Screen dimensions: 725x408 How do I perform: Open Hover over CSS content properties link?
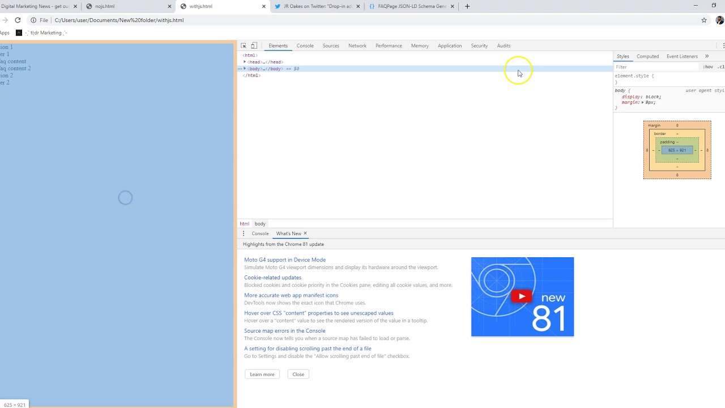pos(318,313)
